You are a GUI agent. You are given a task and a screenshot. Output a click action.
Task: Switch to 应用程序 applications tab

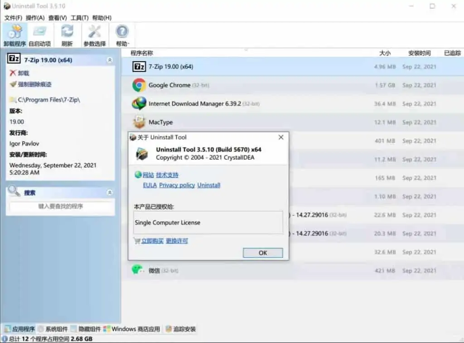[20, 329]
